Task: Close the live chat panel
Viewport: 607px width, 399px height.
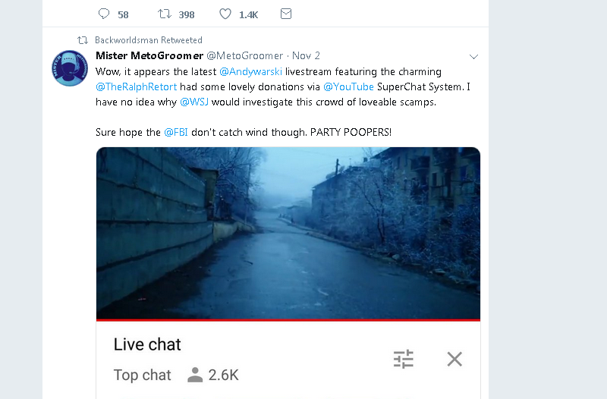Action: coord(454,359)
